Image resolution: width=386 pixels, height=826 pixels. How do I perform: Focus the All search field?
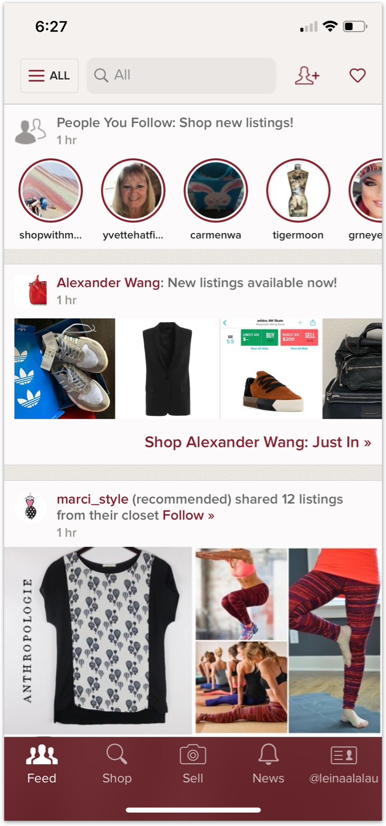click(181, 75)
